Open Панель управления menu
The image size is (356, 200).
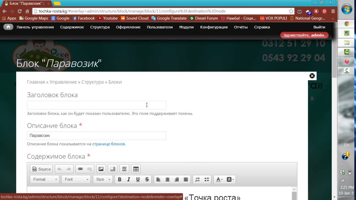click(35, 27)
